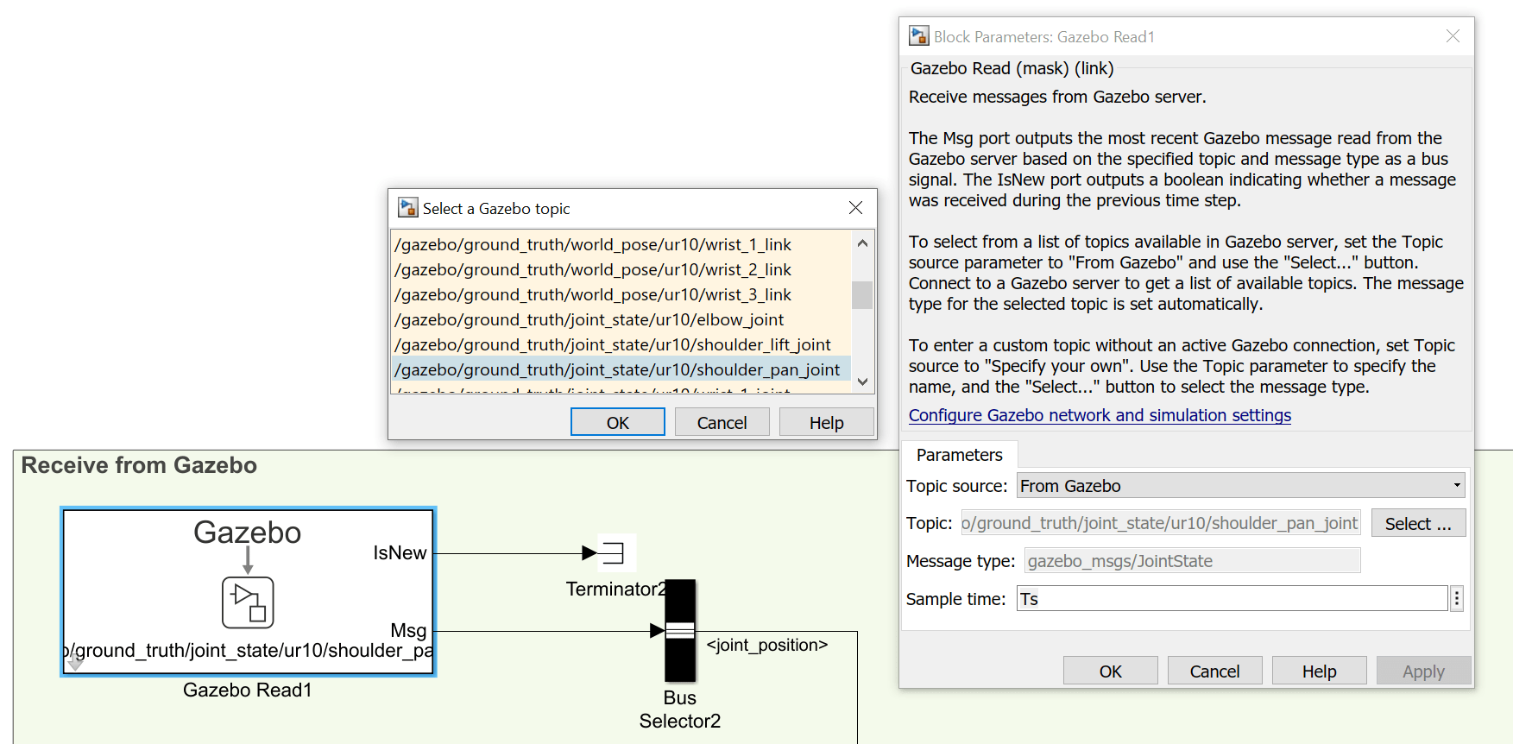Click the Bus Selector2 block name label
This screenshot has width=1513, height=744.
click(680, 709)
